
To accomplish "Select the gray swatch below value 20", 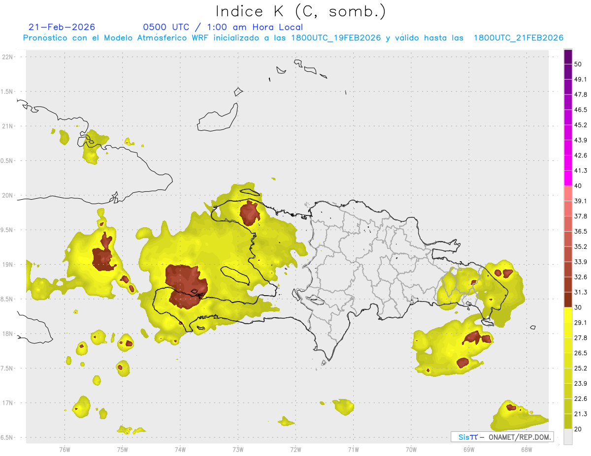I will (568, 437).
